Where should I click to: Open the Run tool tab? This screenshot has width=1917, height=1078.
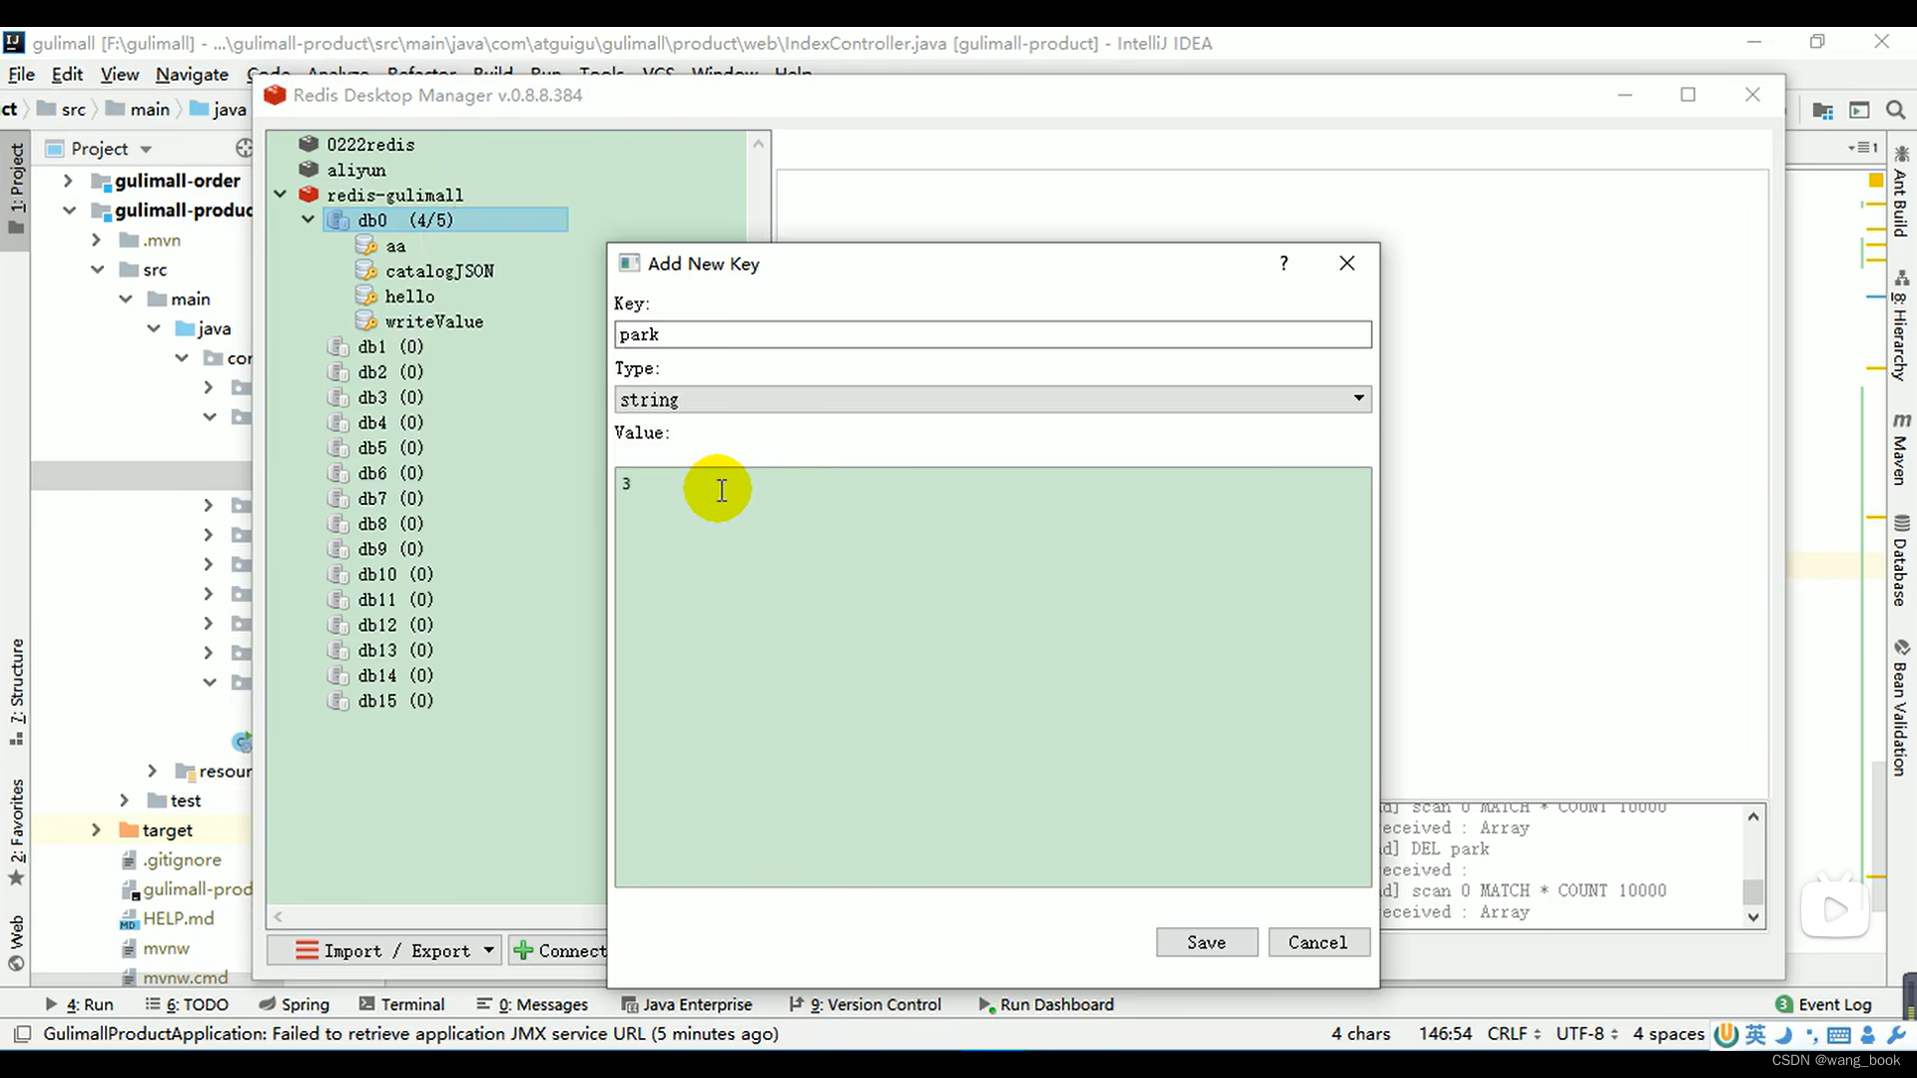pyautogui.click(x=79, y=1004)
